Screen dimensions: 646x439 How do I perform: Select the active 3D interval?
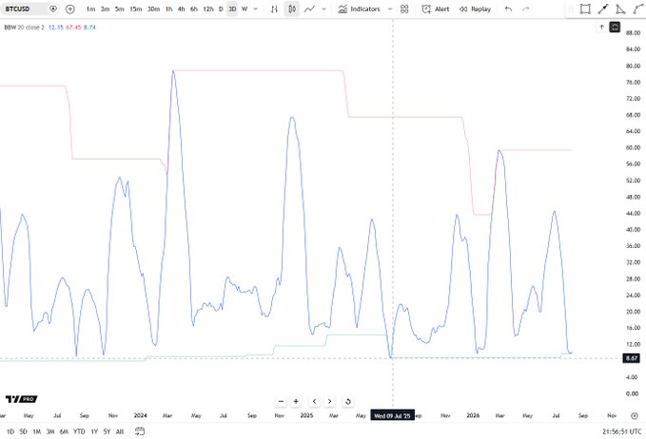coord(232,10)
